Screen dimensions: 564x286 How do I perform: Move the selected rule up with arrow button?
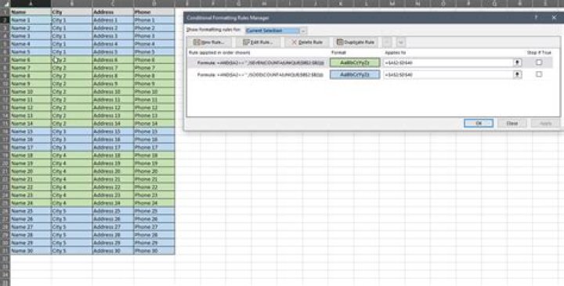(387, 42)
